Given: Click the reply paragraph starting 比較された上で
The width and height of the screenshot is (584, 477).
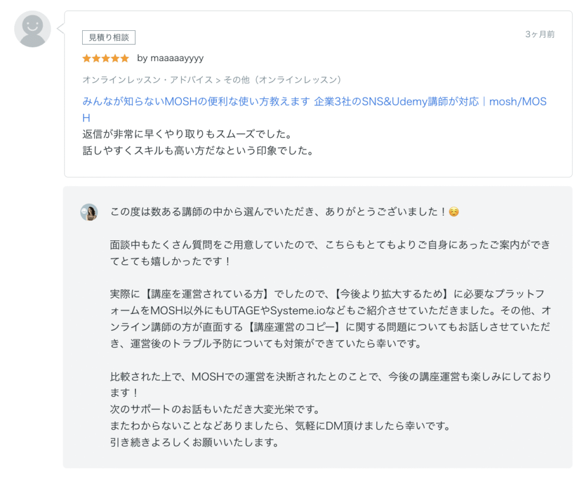Looking at the screenshot, I should (x=330, y=377).
